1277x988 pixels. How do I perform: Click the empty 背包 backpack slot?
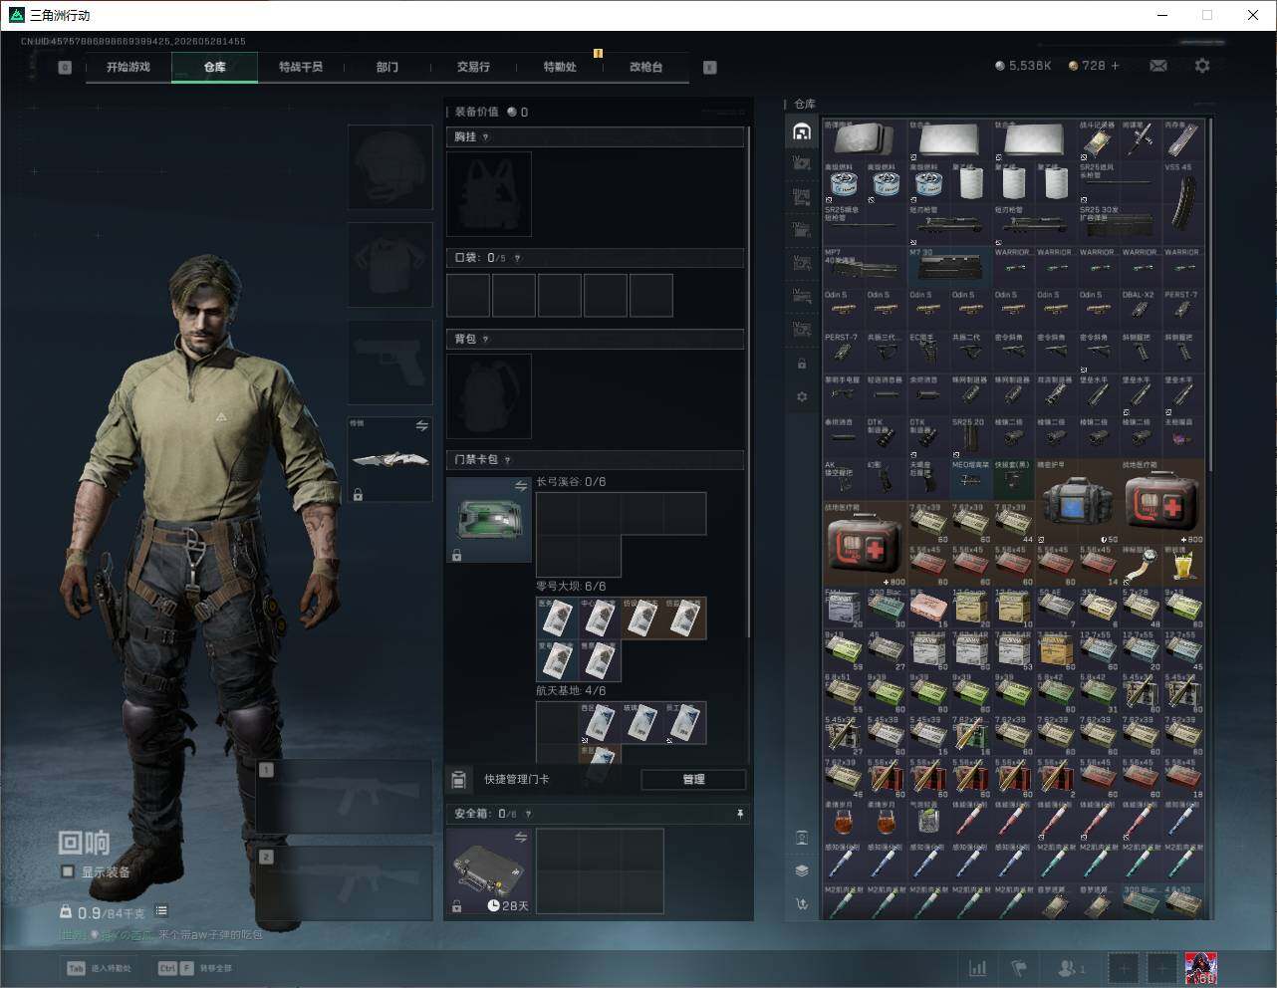(x=489, y=396)
